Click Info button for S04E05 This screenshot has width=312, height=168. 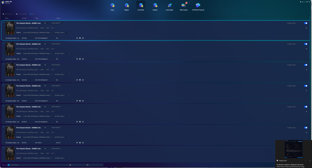pyautogui.click(x=45, y=107)
